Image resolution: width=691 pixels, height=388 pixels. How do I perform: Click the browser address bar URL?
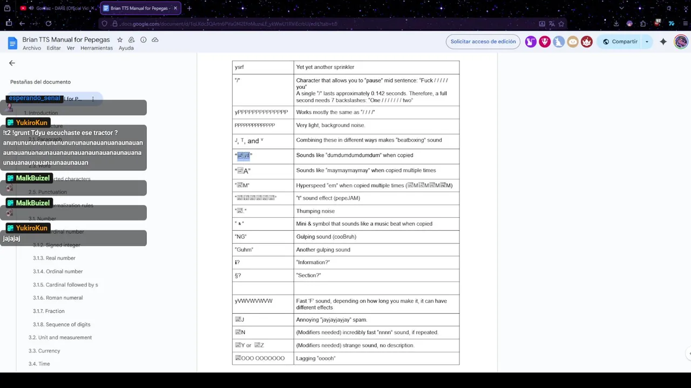[229, 24]
